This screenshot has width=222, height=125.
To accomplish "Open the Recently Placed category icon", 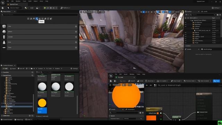I will click(28, 18).
